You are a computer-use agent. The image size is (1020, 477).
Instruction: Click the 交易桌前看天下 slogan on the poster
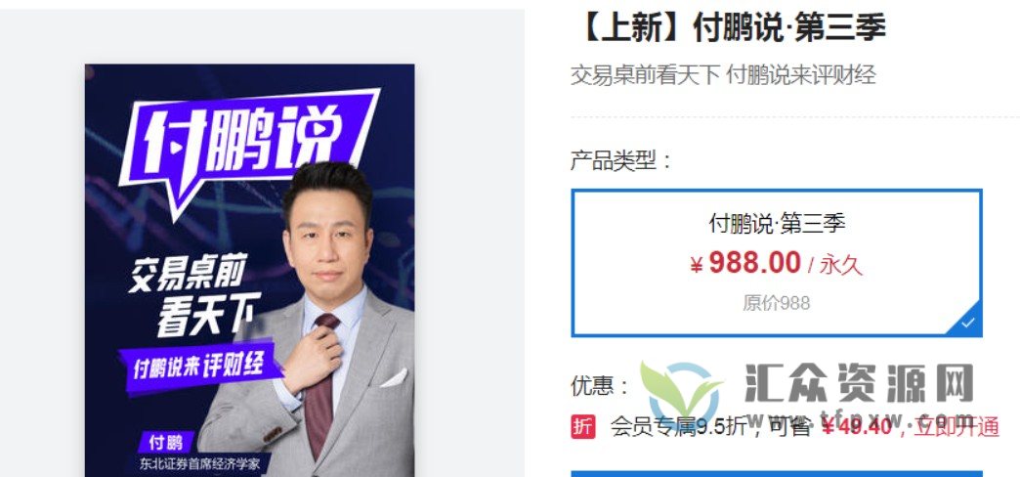point(193,295)
